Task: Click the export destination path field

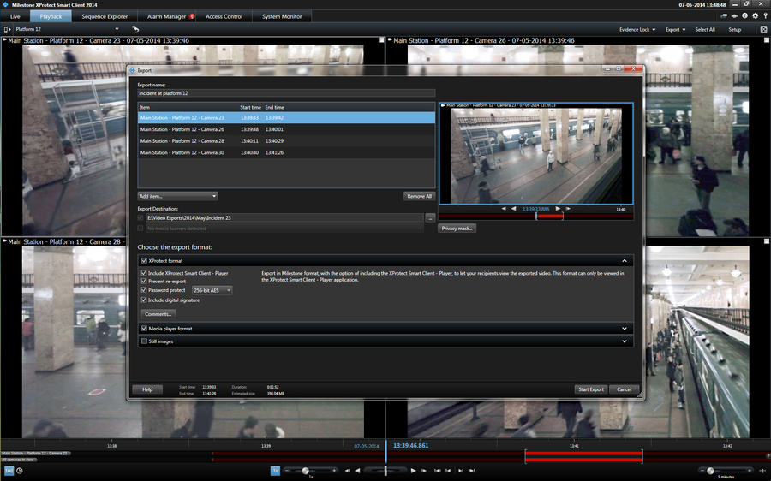Action: click(x=284, y=217)
